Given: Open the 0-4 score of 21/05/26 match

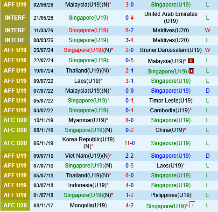Looking at the screenshot, I should pyautogui.click(x=129, y=18).
